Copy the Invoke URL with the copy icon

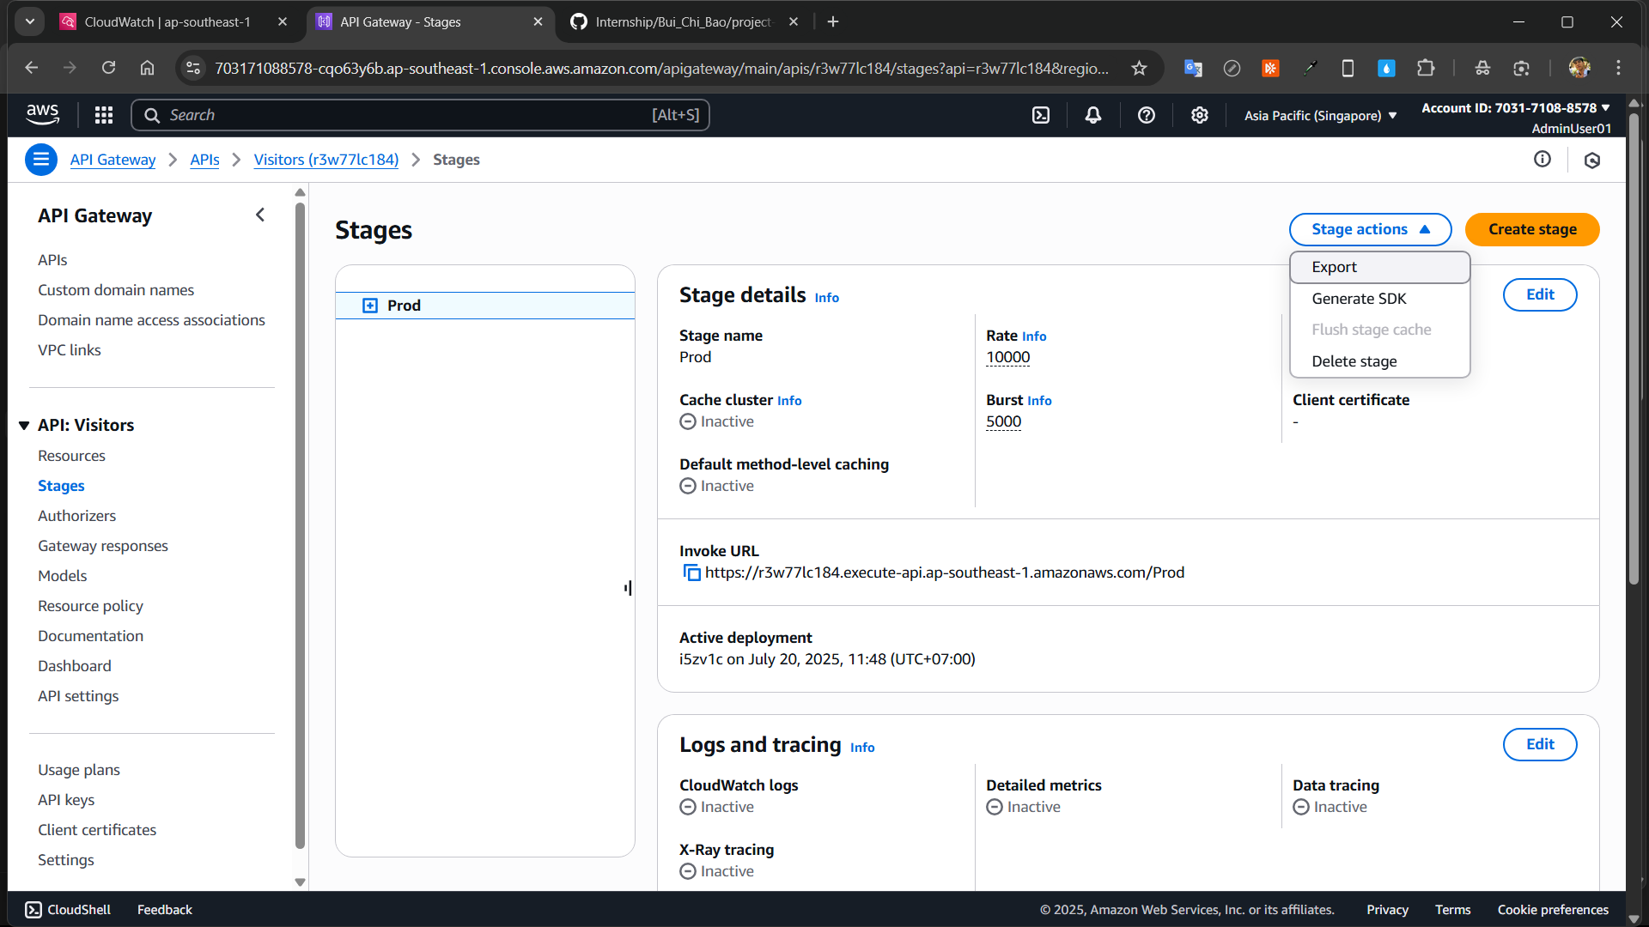pos(691,573)
